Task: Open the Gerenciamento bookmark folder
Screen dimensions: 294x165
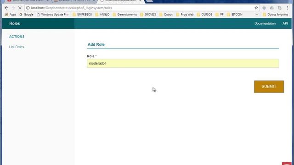Action: point(125,14)
